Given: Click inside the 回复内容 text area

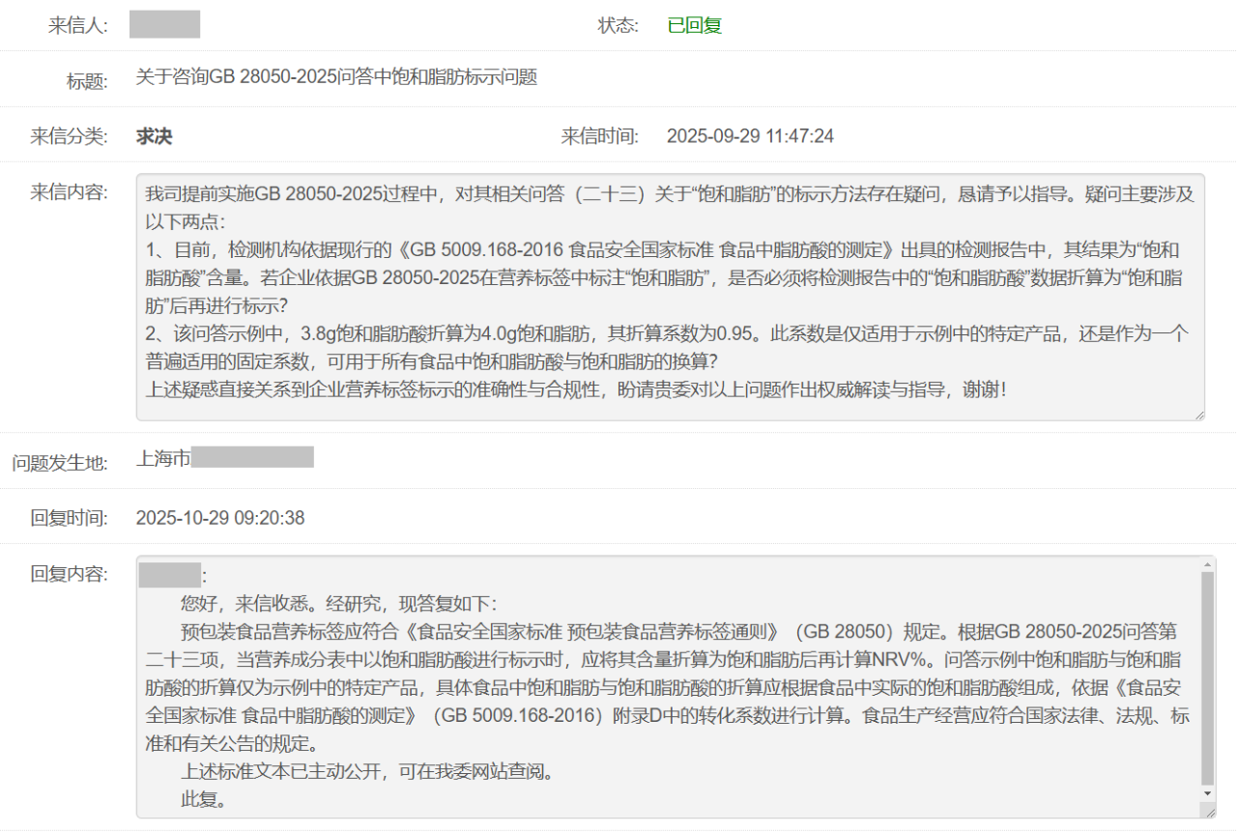Looking at the screenshot, I should coord(667,687).
